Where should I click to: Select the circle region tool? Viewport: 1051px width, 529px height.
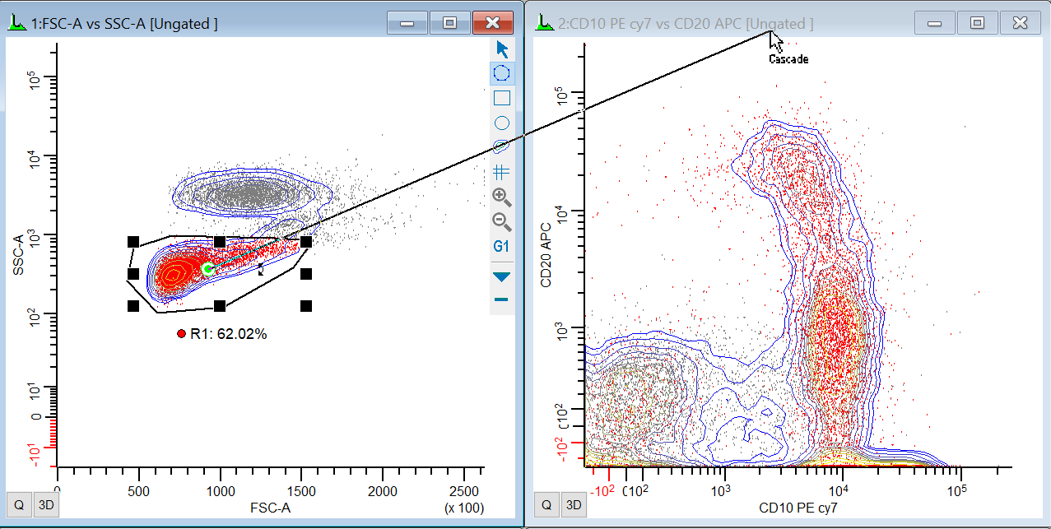(502, 123)
